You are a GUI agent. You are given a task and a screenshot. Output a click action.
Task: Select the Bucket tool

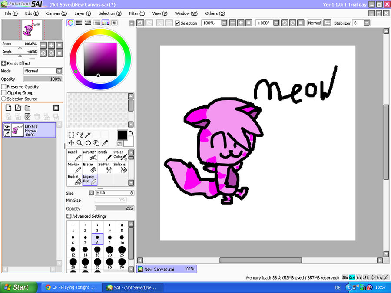[x=75, y=179]
